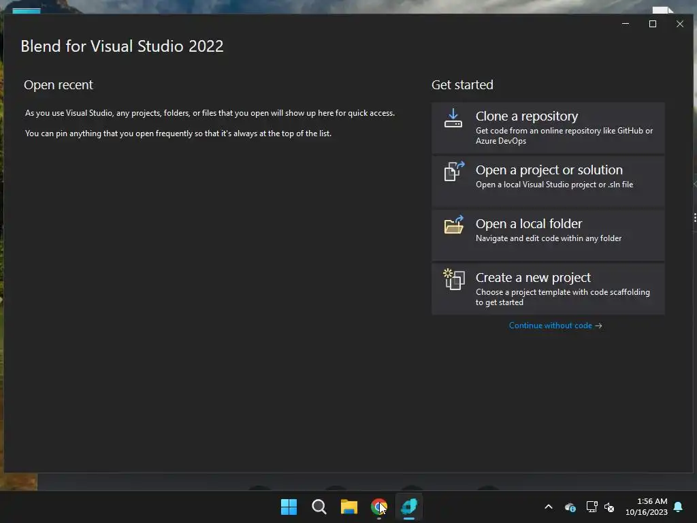This screenshot has height=523, width=697.
Task: Start Create a new project
Action: point(548,289)
